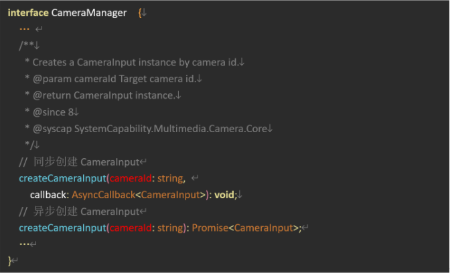Click the @syscap SystemCapability line
This screenshot has width=450, height=273.
pos(150,129)
